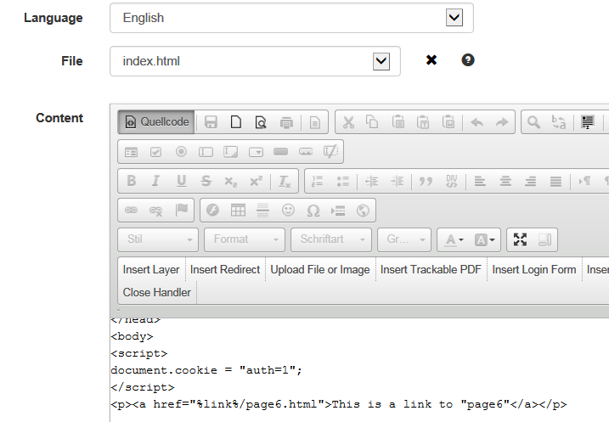The height and width of the screenshot is (422, 609).
Task: Open the text color picker
Action: (x=454, y=239)
